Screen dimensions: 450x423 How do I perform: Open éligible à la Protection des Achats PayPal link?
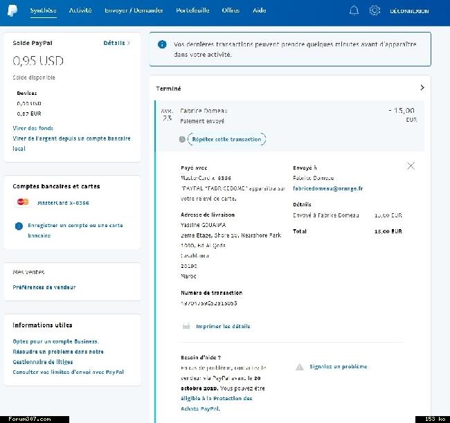tap(217, 404)
